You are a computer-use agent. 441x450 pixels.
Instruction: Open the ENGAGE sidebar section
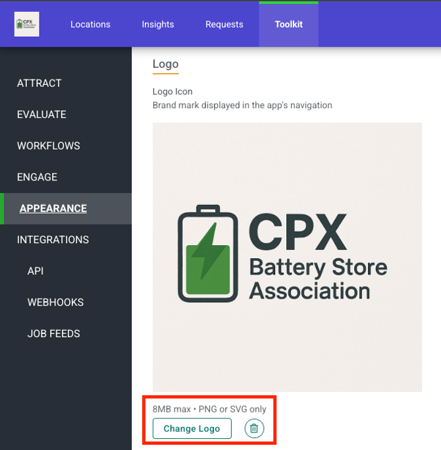[x=37, y=177]
